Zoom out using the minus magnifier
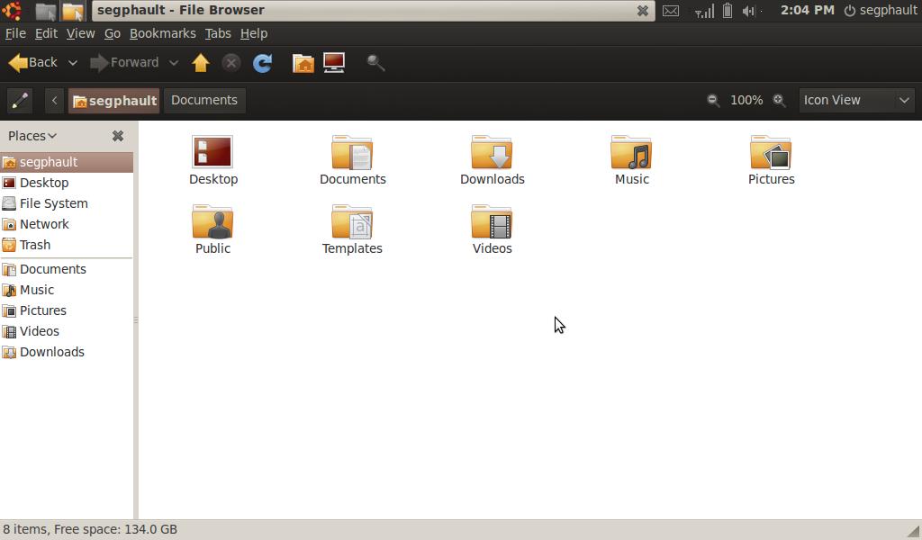 point(713,101)
